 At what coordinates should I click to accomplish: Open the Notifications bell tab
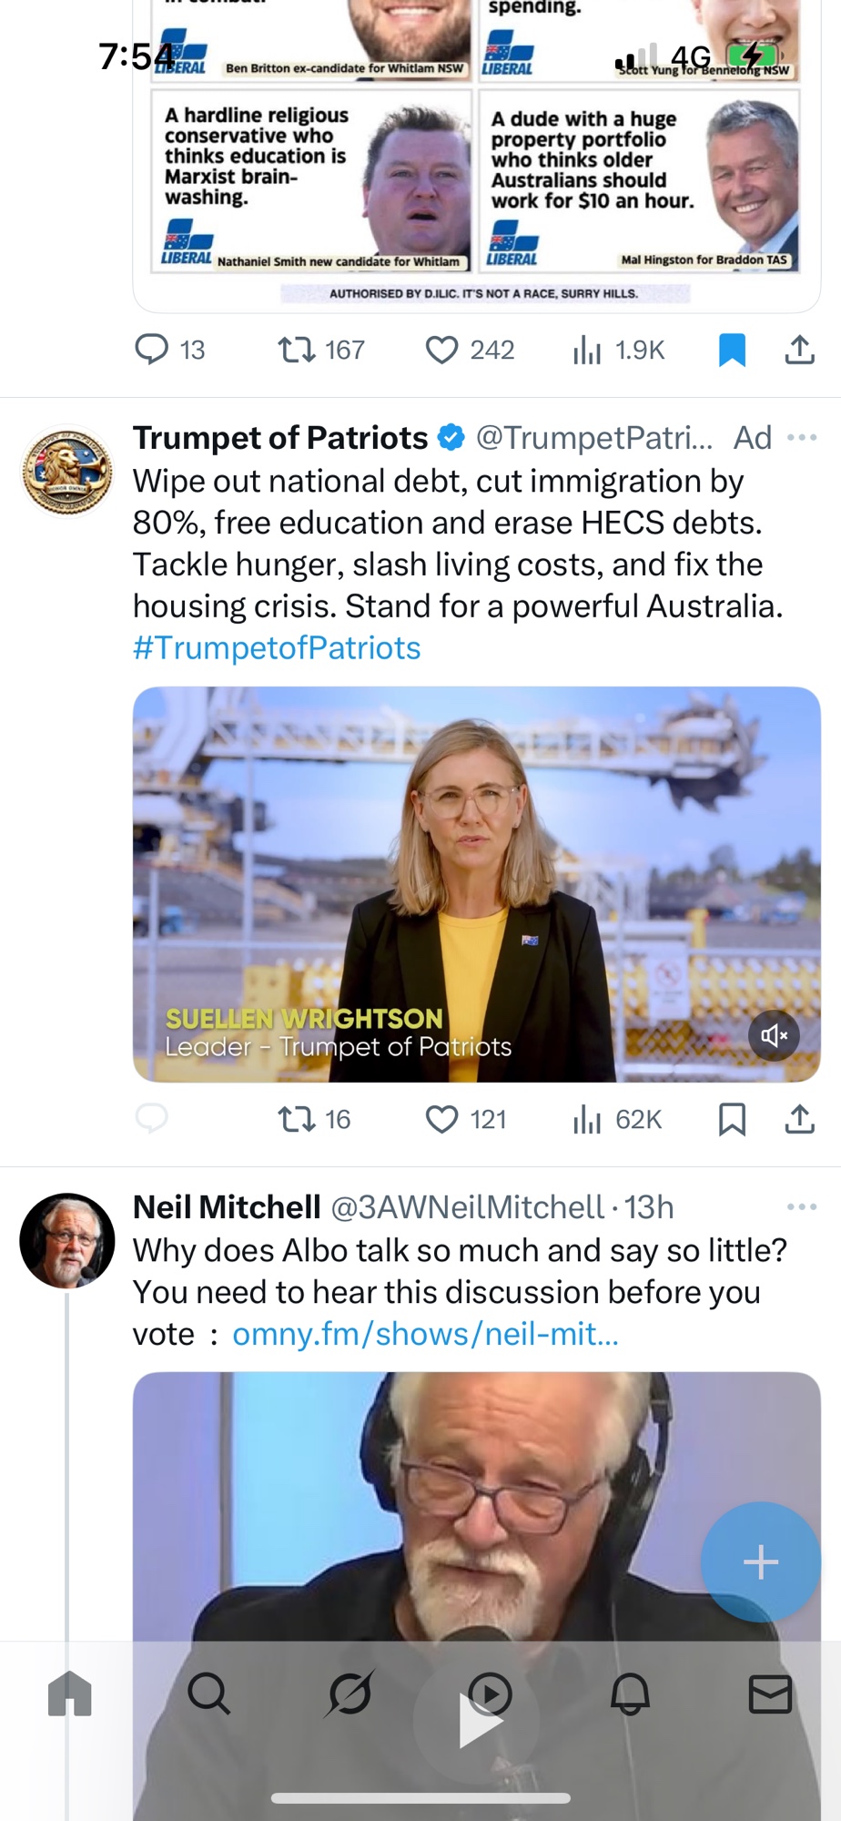pos(630,1694)
